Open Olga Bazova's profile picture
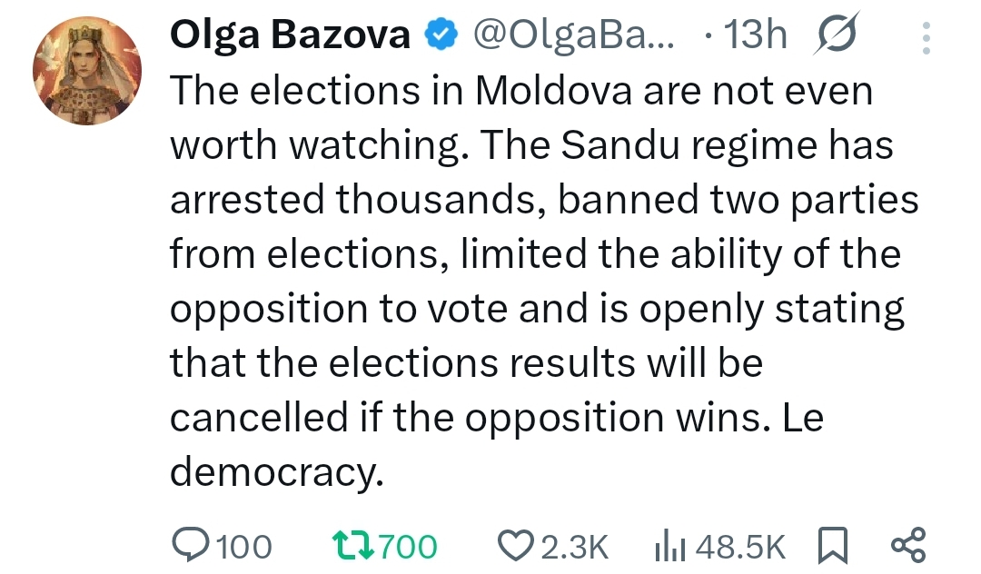The image size is (981, 574). tap(89, 70)
